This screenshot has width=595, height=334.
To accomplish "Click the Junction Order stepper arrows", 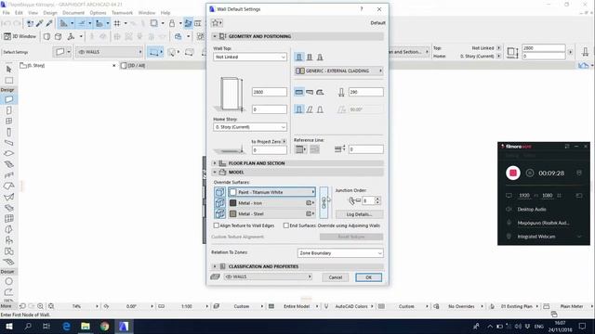I will pos(377,200).
